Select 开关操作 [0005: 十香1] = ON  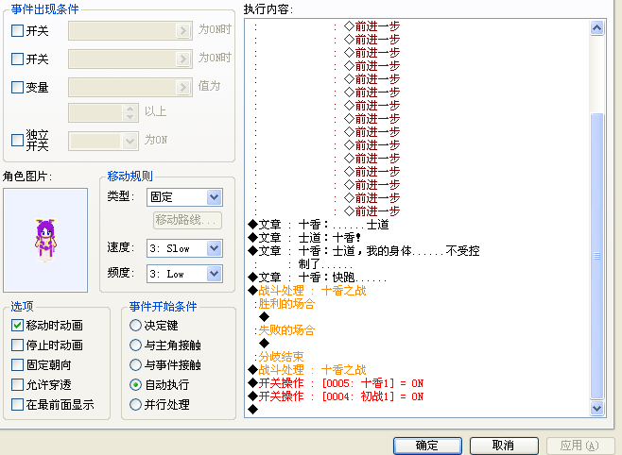tap(336, 383)
